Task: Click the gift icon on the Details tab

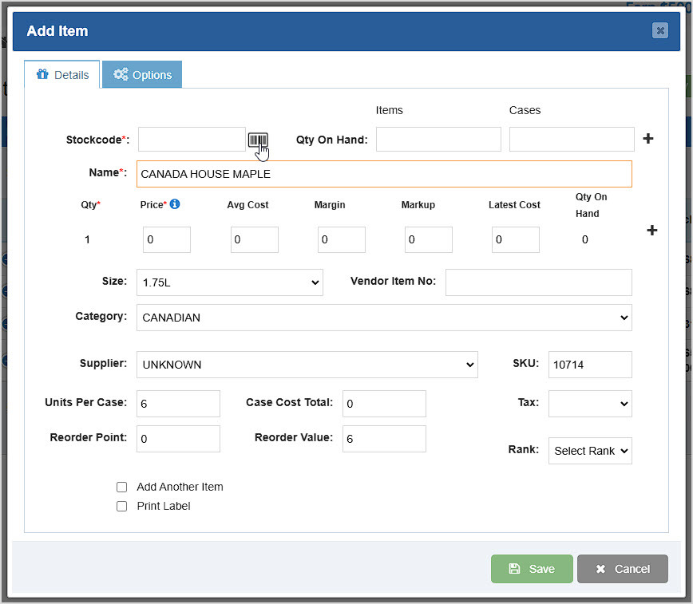Action: pyautogui.click(x=42, y=74)
